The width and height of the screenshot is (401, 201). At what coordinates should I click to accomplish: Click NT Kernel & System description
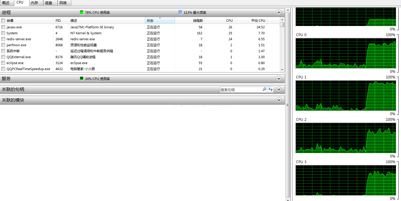coord(86,33)
